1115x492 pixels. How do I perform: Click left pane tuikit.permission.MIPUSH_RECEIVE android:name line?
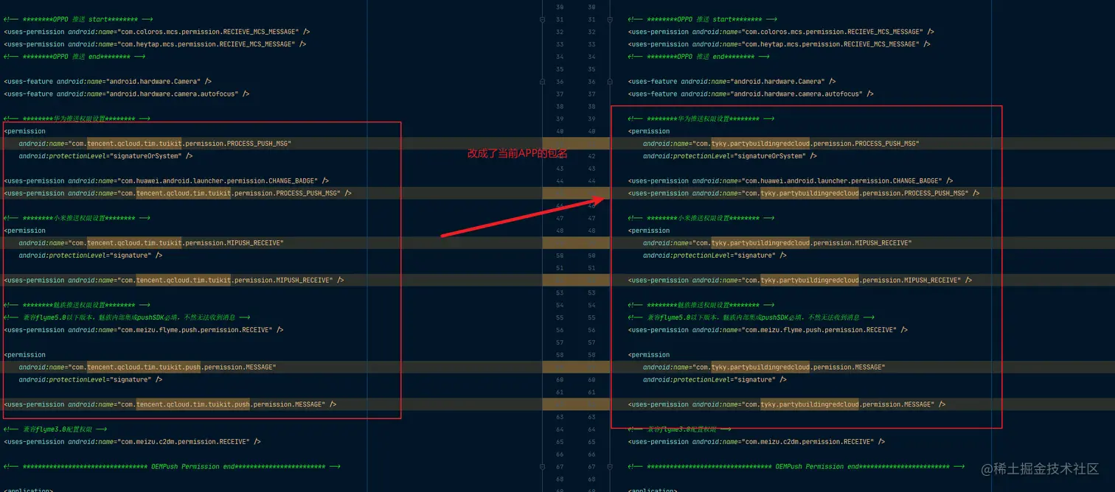coord(151,243)
